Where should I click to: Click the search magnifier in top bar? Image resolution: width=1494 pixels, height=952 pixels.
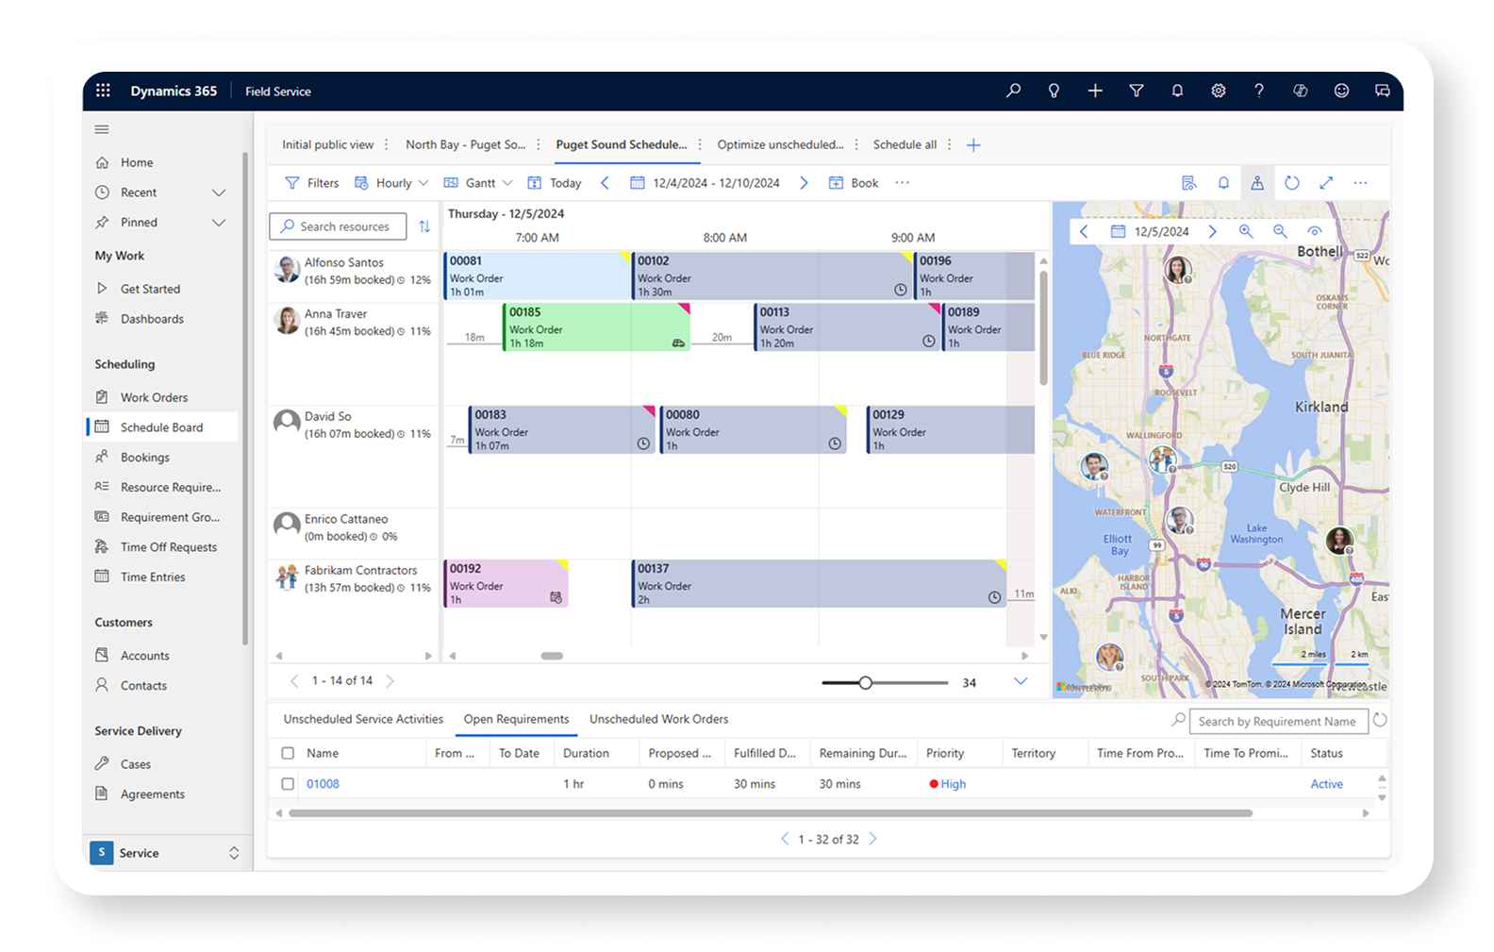(x=1013, y=91)
